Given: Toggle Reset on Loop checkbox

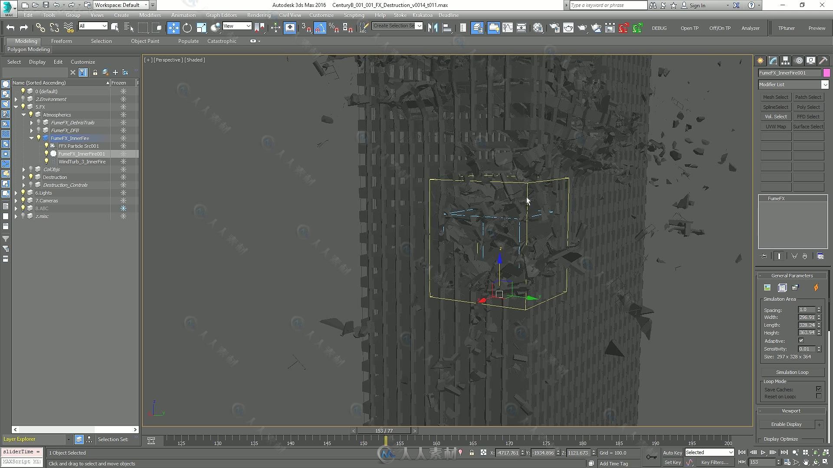Looking at the screenshot, I should 818,396.
